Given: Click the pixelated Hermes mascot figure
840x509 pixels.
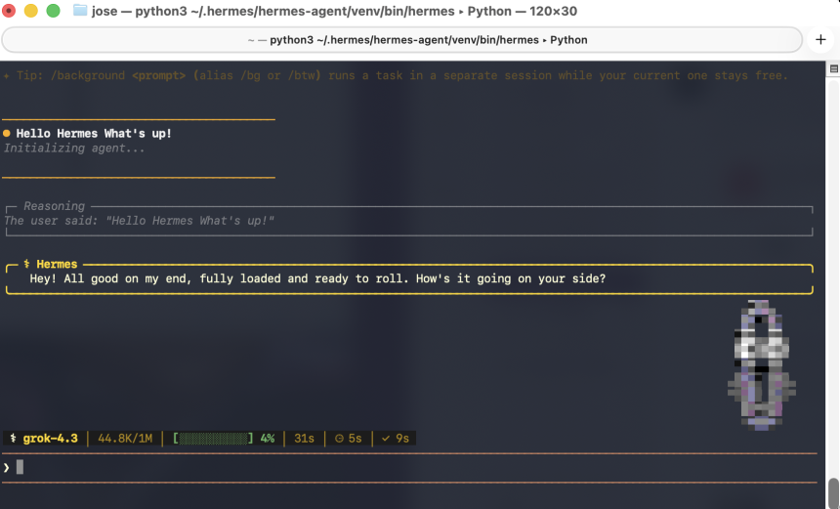Looking at the screenshot, I should click(x=761, y=364).
